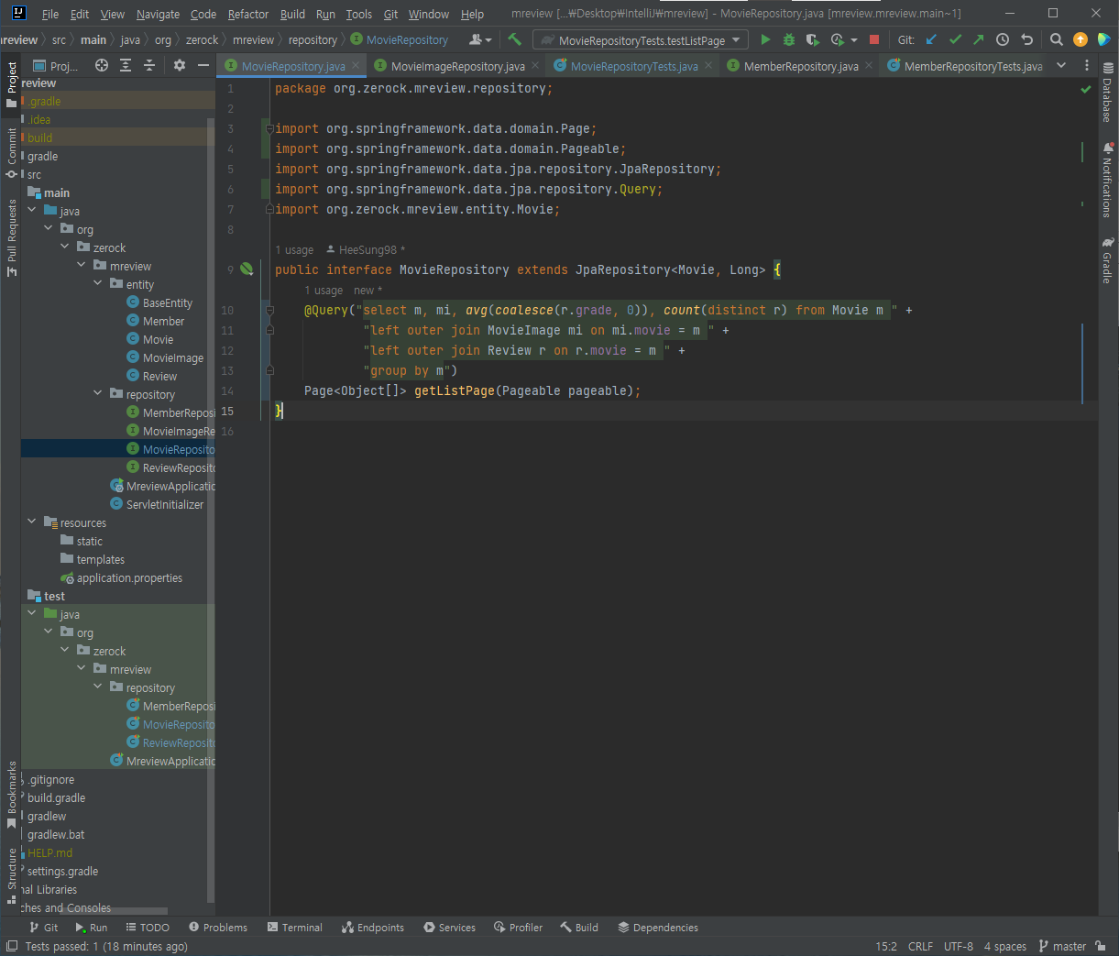Open the Dependencies tool window
1119x956 pixels.
(658, 928)
